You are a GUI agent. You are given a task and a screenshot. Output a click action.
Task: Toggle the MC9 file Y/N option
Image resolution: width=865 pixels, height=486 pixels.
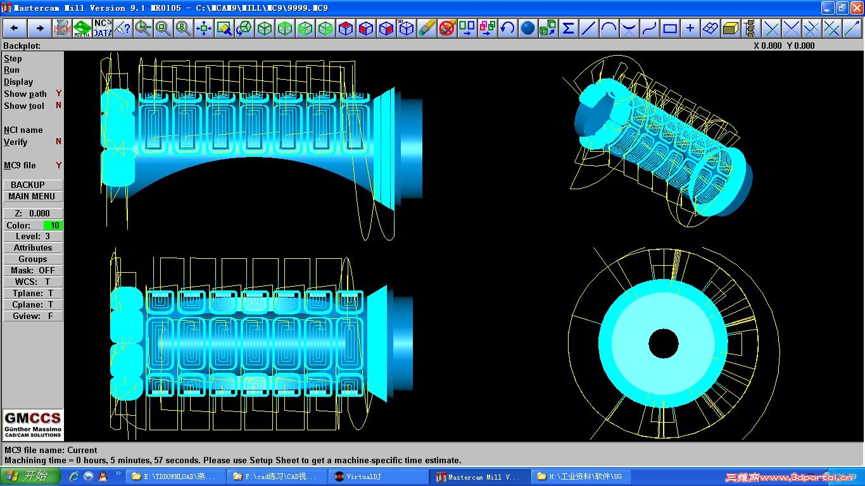click(x=32, y=165)
